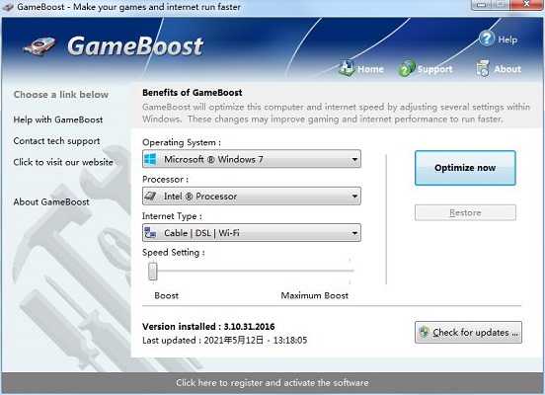Click the Optimize now button
The height and width of the screenshot is (395, 545).
click(465, 168)
